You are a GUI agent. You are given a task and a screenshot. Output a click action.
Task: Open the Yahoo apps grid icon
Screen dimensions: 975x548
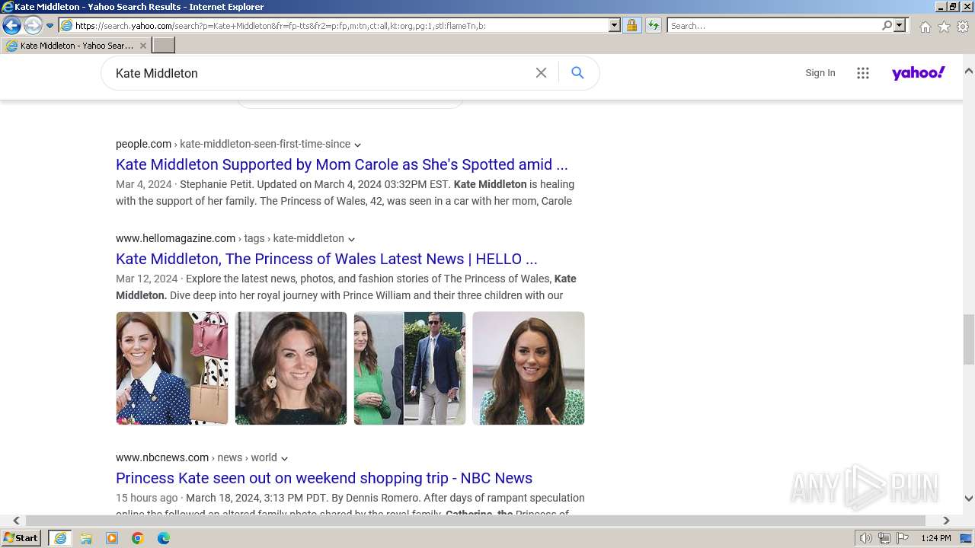(862, 73)
